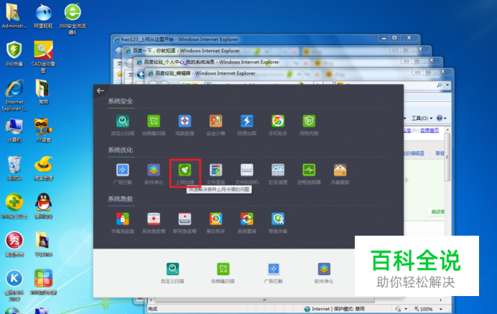This screenshot has height=314, width=497.
Task: Click the 百度首页 link in IE
Action: coord(429,130)
